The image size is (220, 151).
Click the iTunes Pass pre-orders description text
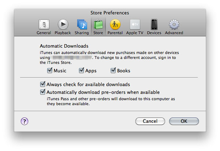click(x=111, y=101)
